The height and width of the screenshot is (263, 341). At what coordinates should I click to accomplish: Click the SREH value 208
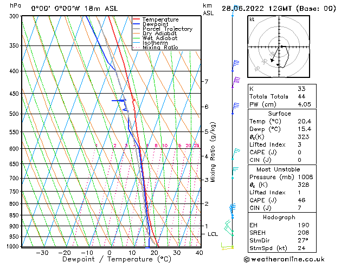coord(304,233)
